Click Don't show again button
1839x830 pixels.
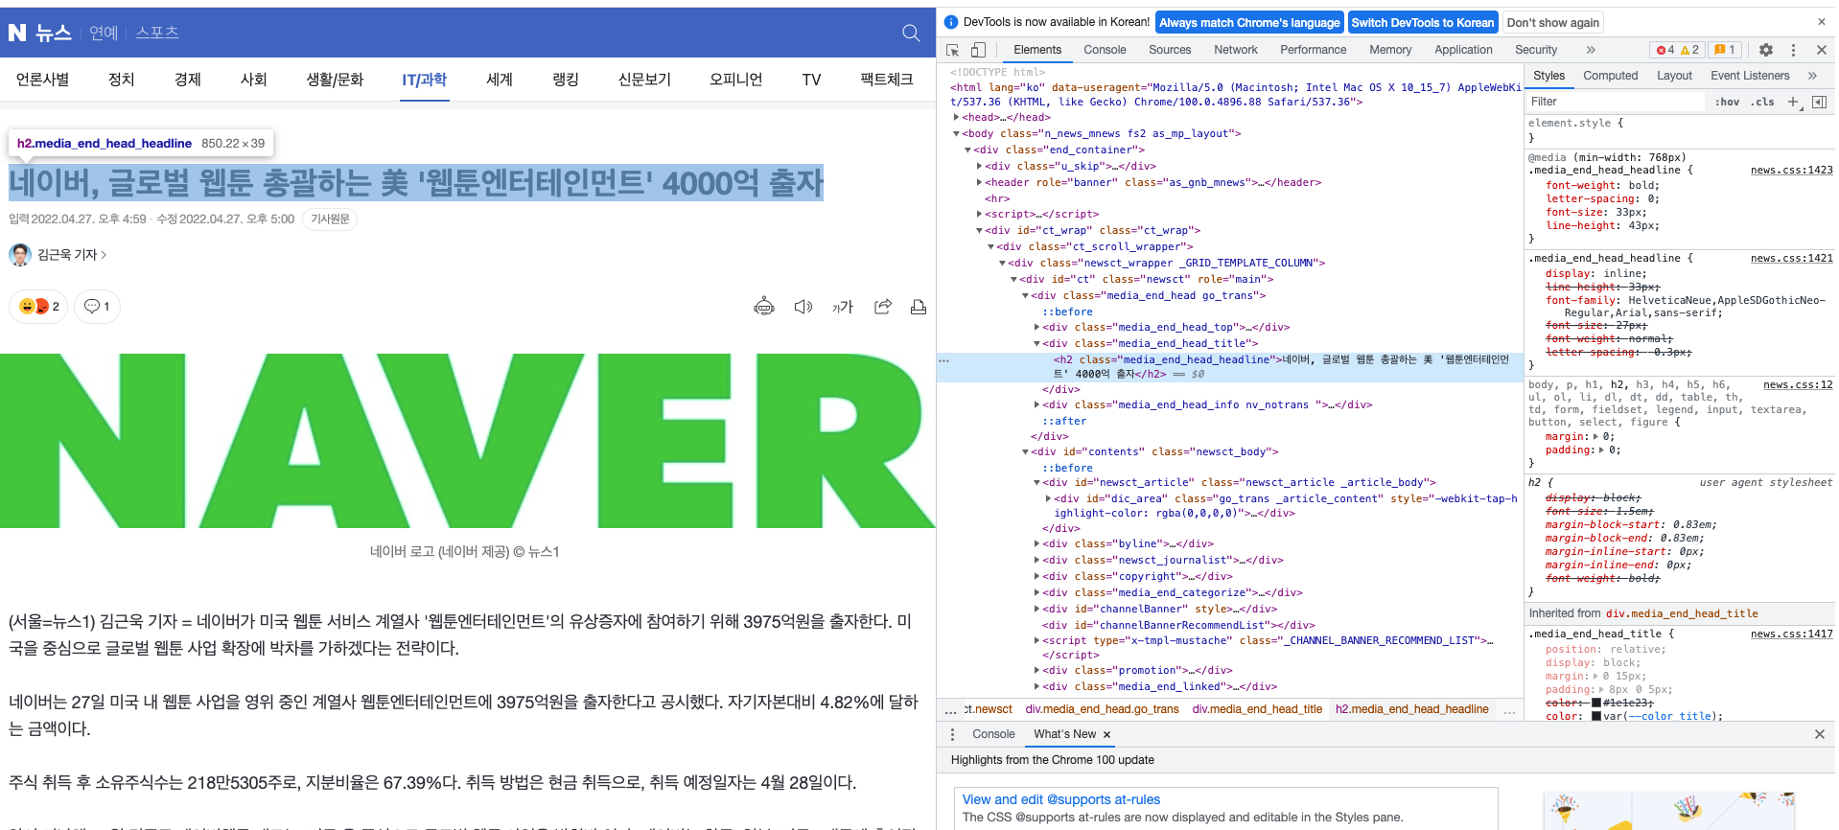point(1552,22)
